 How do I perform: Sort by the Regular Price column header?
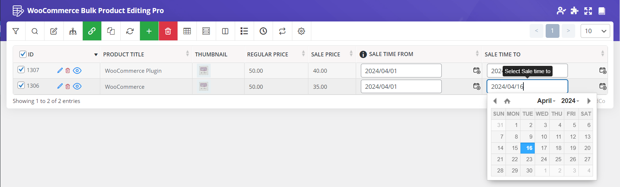pyautogui.click(x=268, y=54)
